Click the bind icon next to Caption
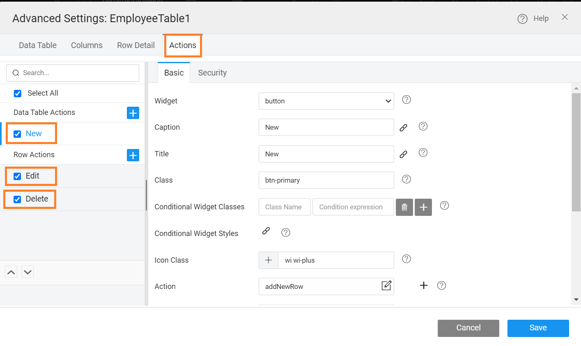This screenshot has width=581, height=346. [403, 128]
